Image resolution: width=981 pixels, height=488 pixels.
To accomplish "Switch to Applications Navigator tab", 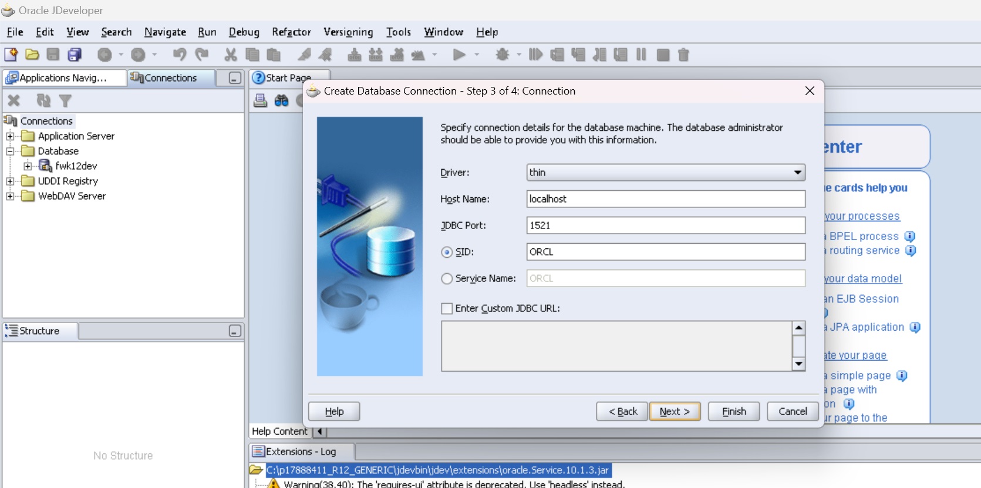I will click(x=65, y=78).
